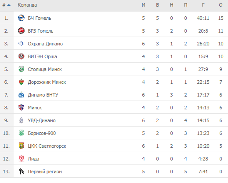
Task: Click the БЧ Гомель team logo
Action: pos(21,18)
